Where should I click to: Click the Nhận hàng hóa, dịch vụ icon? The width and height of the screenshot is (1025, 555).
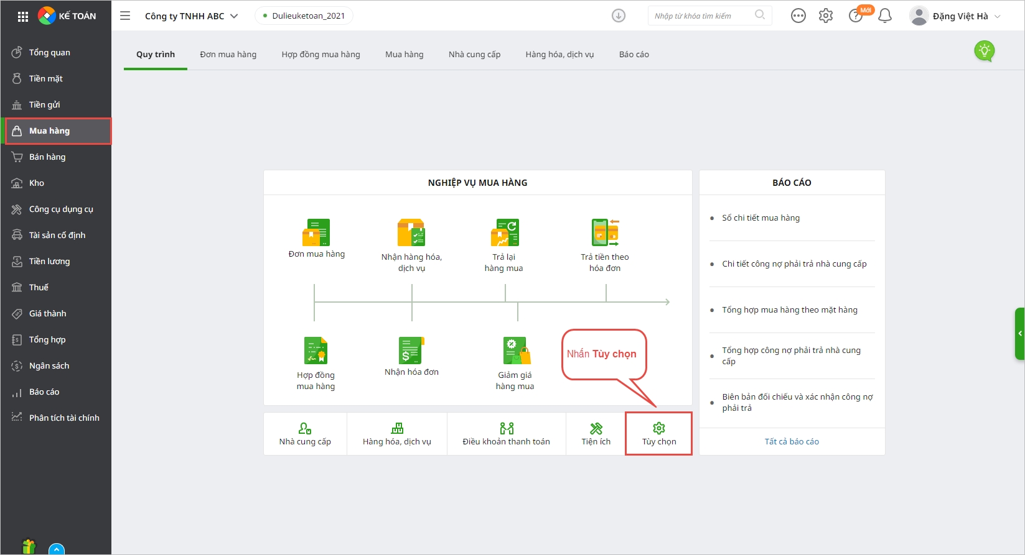pos(411,233)
